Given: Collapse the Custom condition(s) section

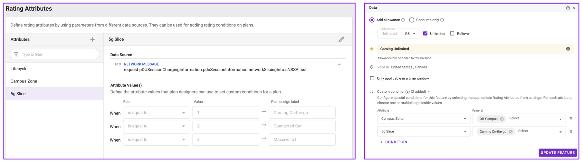Looking at the screenshot, I should 429,92.
